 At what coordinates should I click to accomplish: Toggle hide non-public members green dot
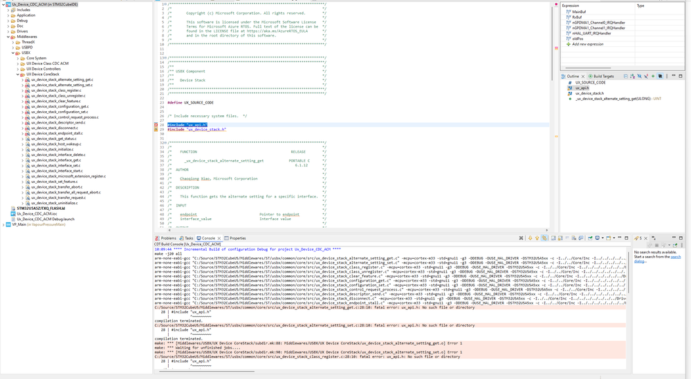pyautogui.click(x=653, y=76)
